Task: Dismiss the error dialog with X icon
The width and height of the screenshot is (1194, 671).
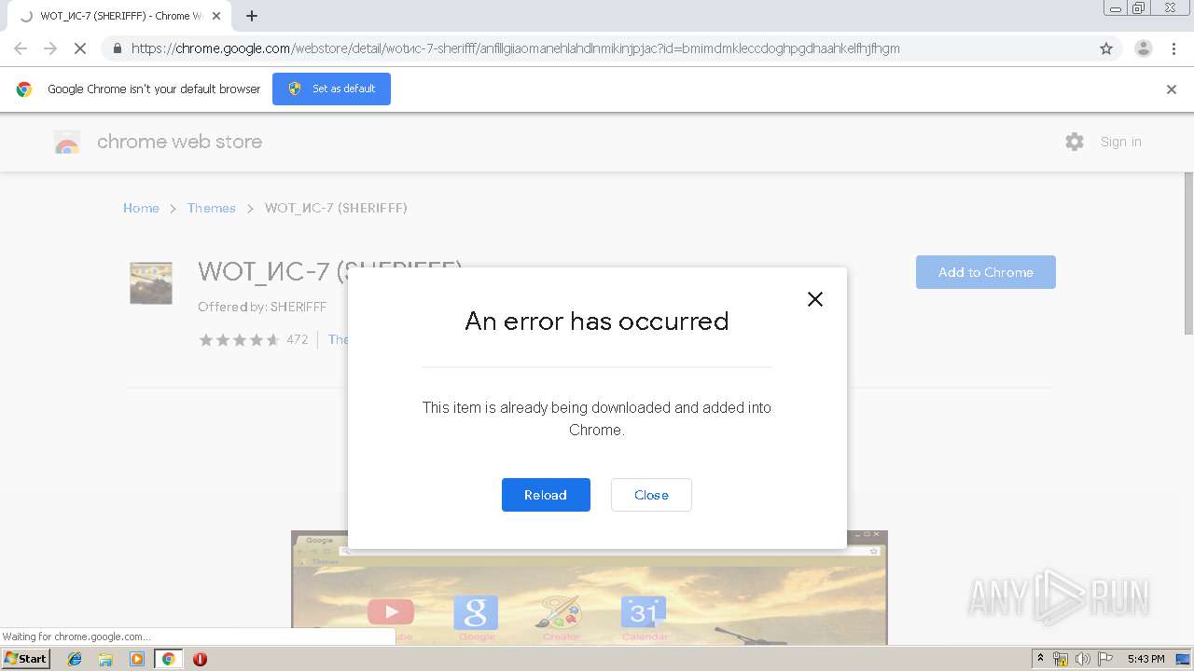Action: coord(815,299)
